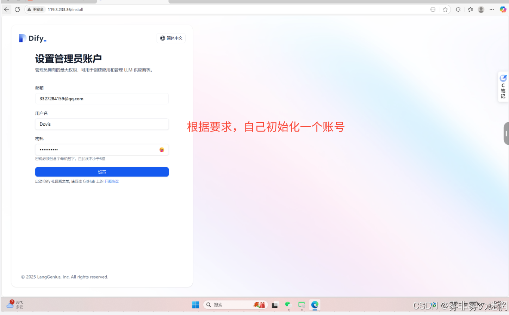Open the browser profile avatar

[481, 10]
